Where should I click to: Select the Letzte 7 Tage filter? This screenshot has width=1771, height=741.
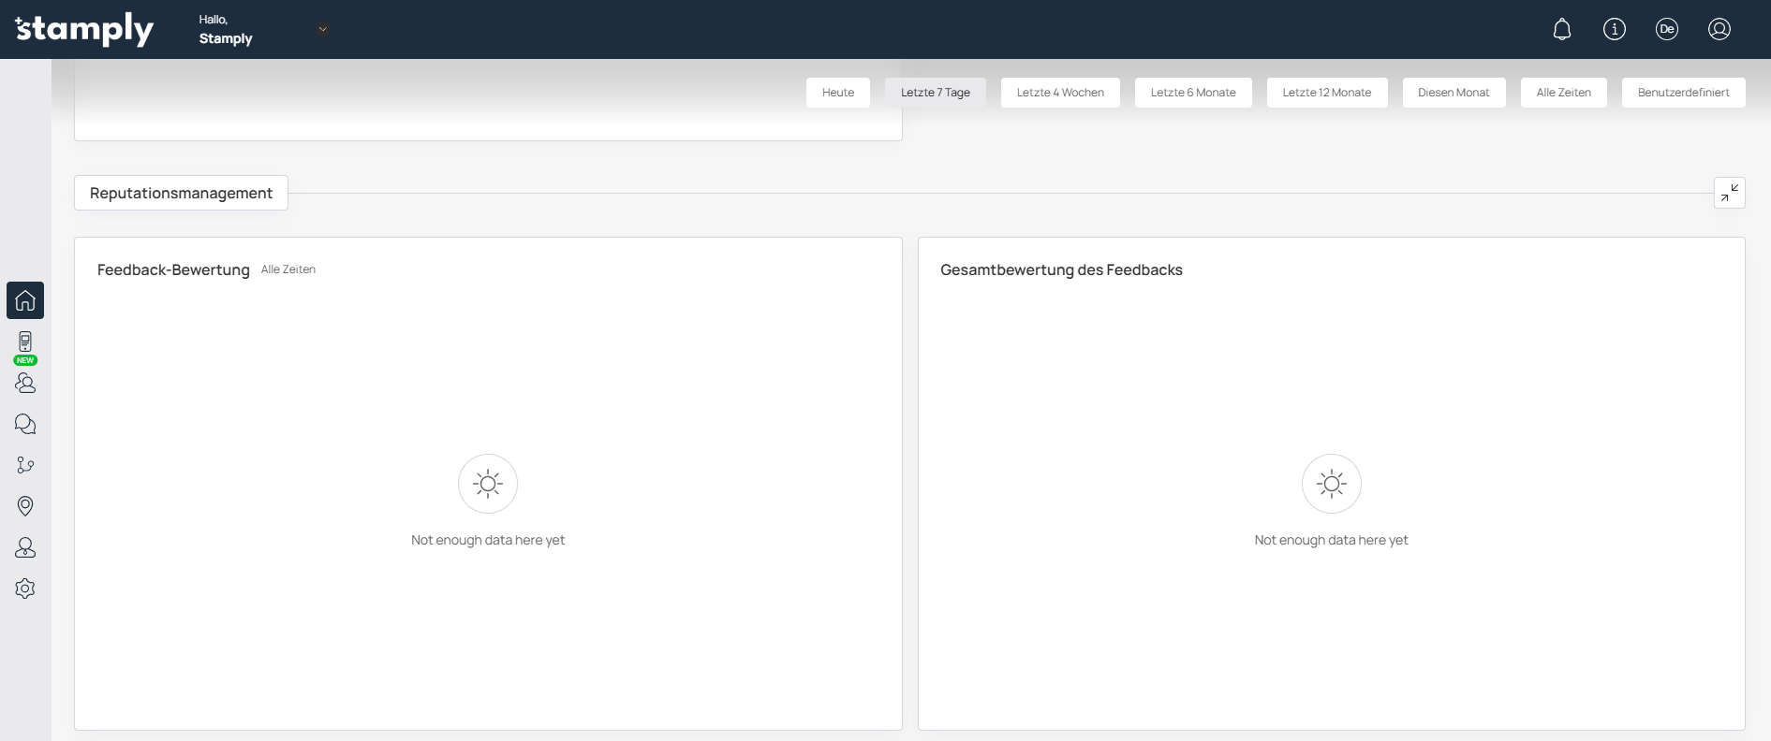(x=935, y=93)
